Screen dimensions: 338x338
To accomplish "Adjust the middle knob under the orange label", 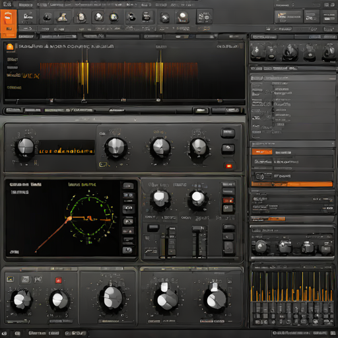I will pyautogui.click(x=160, y=148).
